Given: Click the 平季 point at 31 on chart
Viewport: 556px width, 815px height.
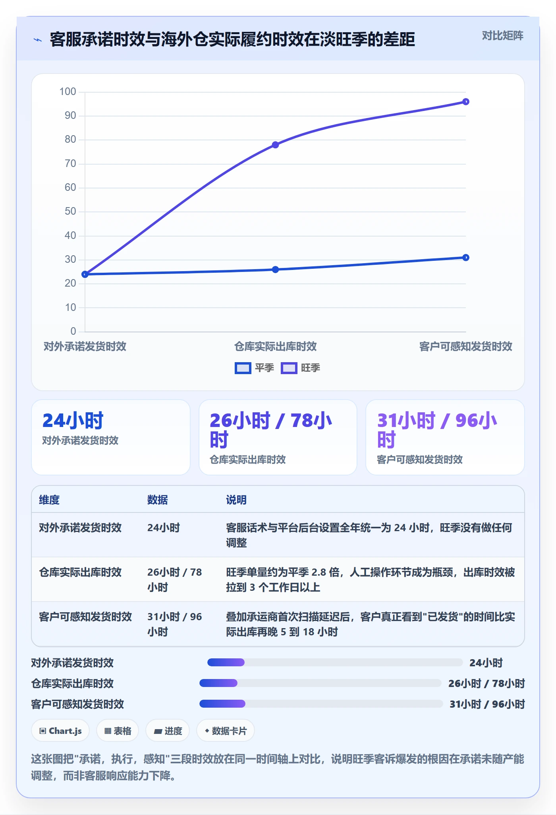Looking at the screenshot, I should pos(466,258).
